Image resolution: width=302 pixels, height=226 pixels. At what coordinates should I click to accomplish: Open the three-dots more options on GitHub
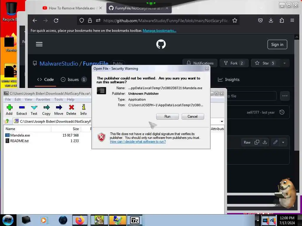click(x=285, y=96)
